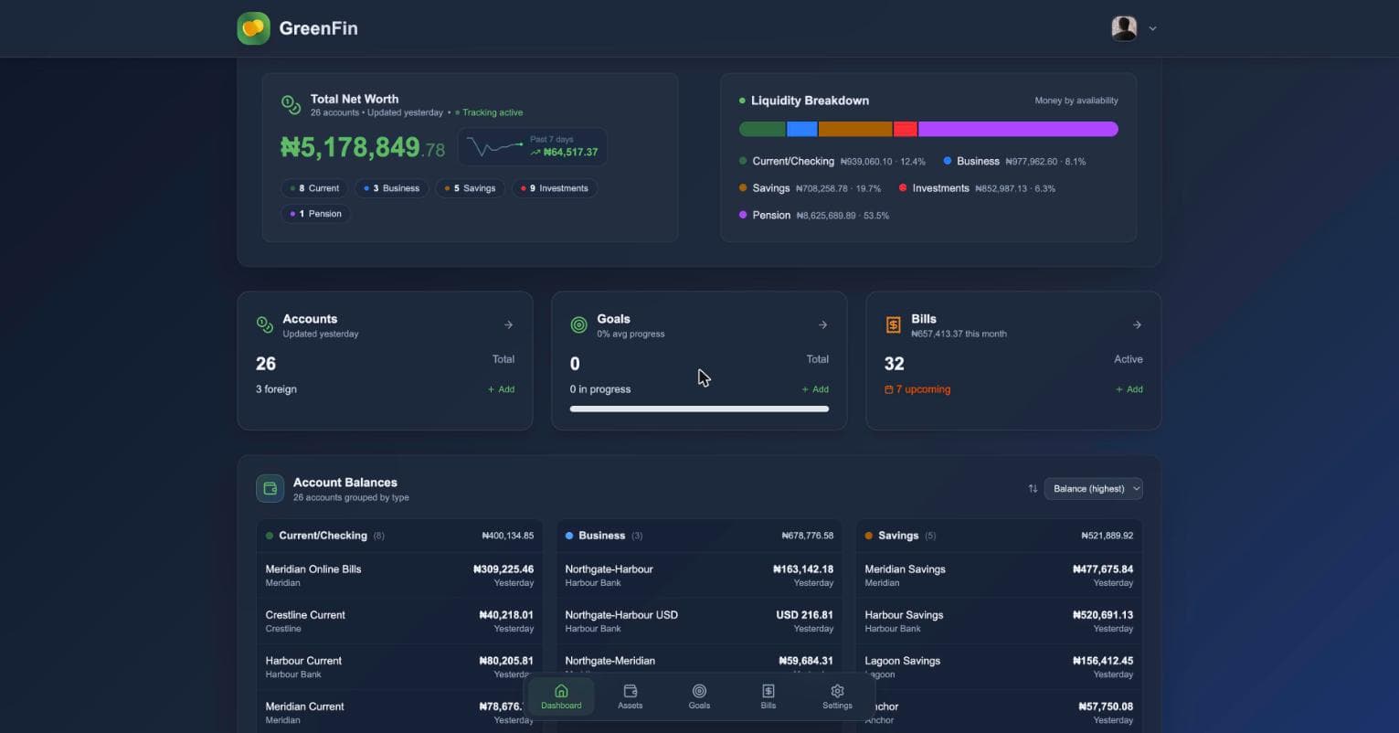Click Investments legend entry in Liquidity Breakdown
This screenshot has width=1399, height=733.
[x=977, y=188]
